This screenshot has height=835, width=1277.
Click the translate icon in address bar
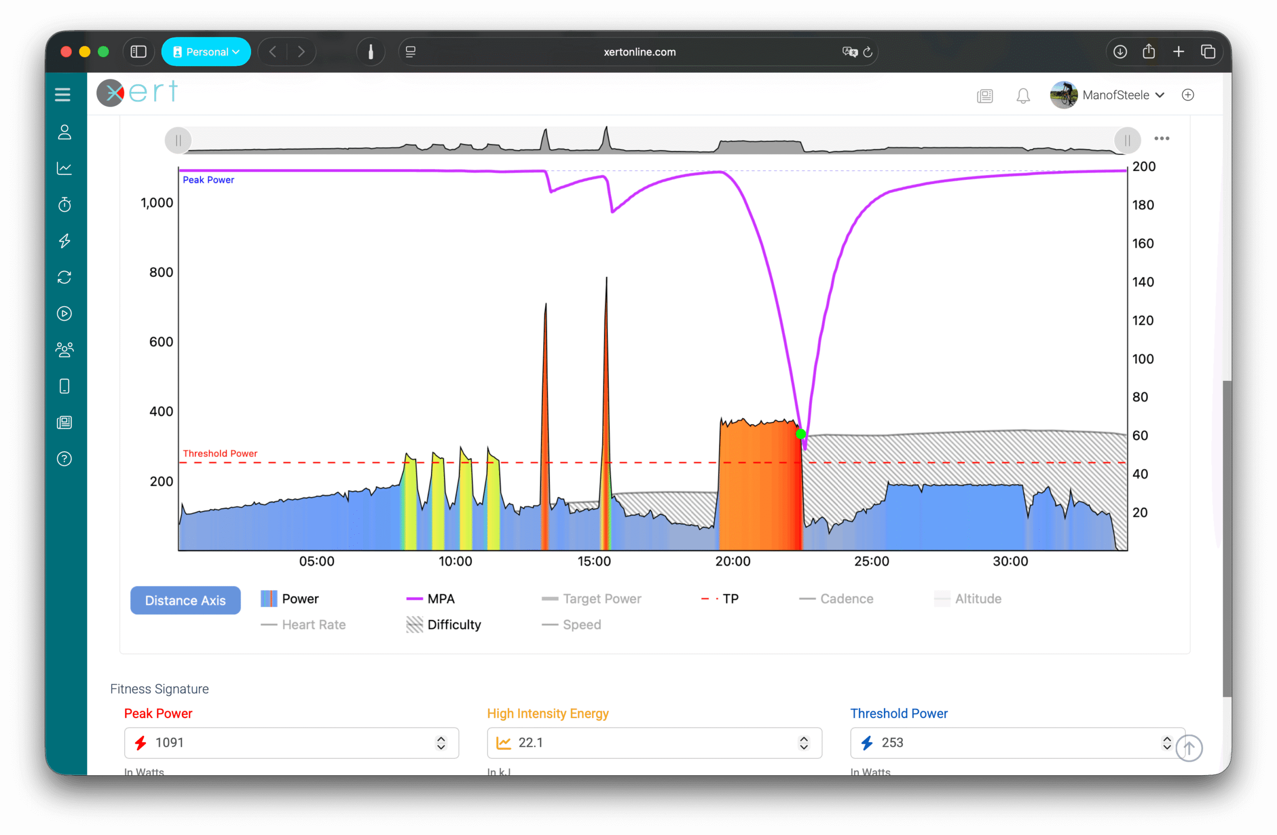pyautogui.click(x=850, y=52)
